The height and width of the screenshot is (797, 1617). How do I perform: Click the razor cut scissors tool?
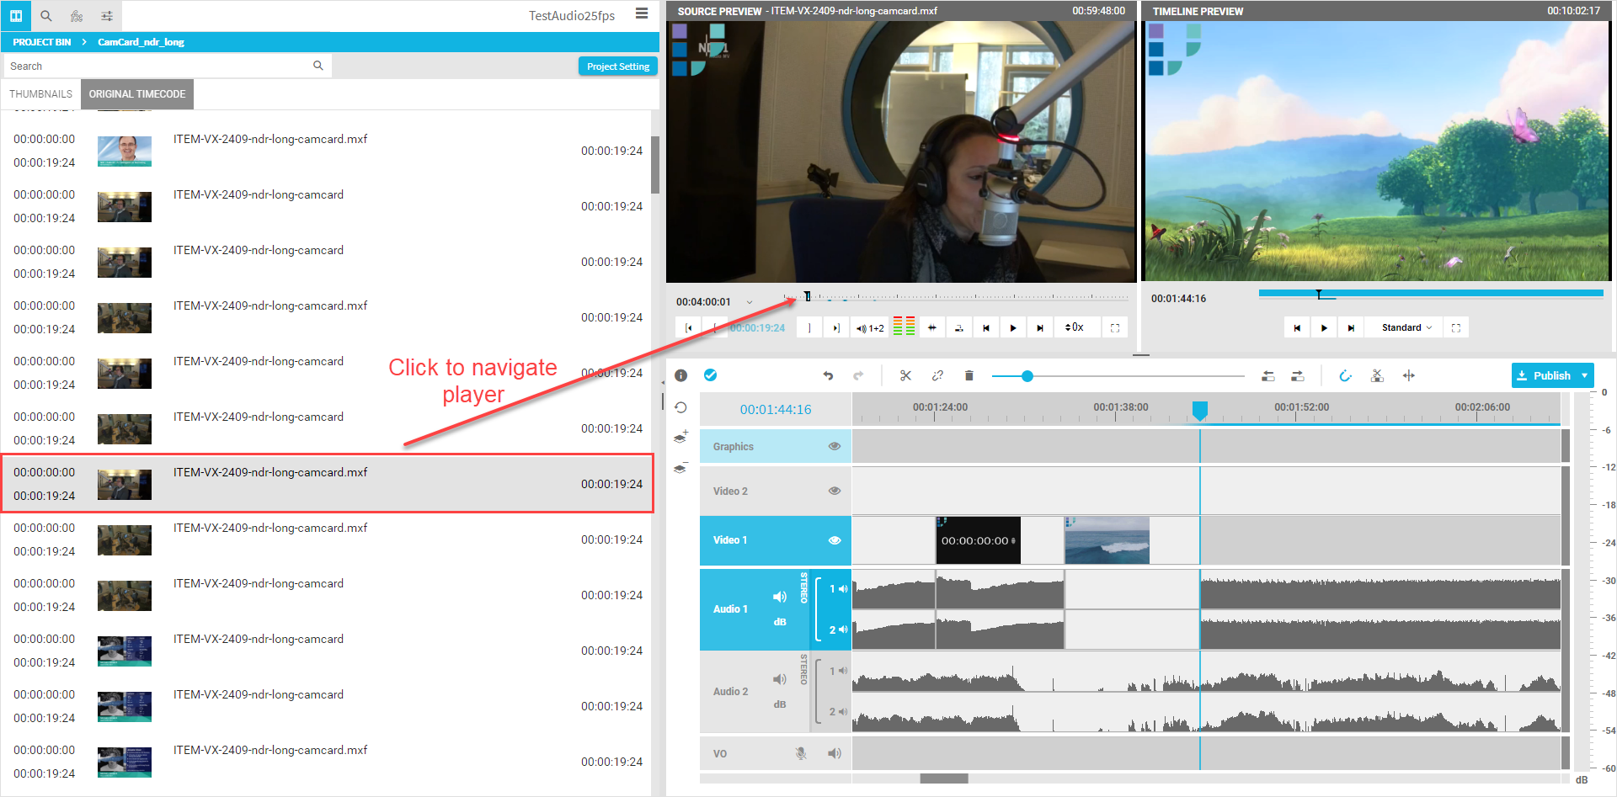click(905, 376)
